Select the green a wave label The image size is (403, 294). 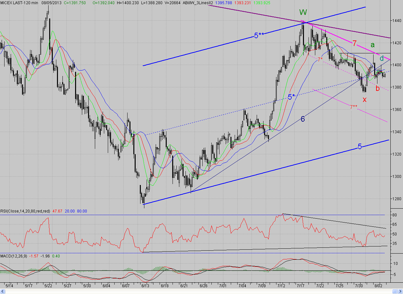tap(373, 45)
